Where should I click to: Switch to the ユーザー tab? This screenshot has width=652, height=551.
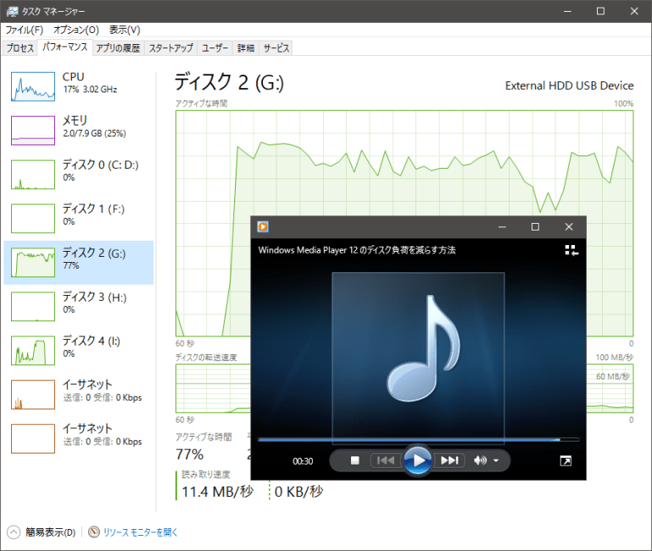(x=215, y=48)
